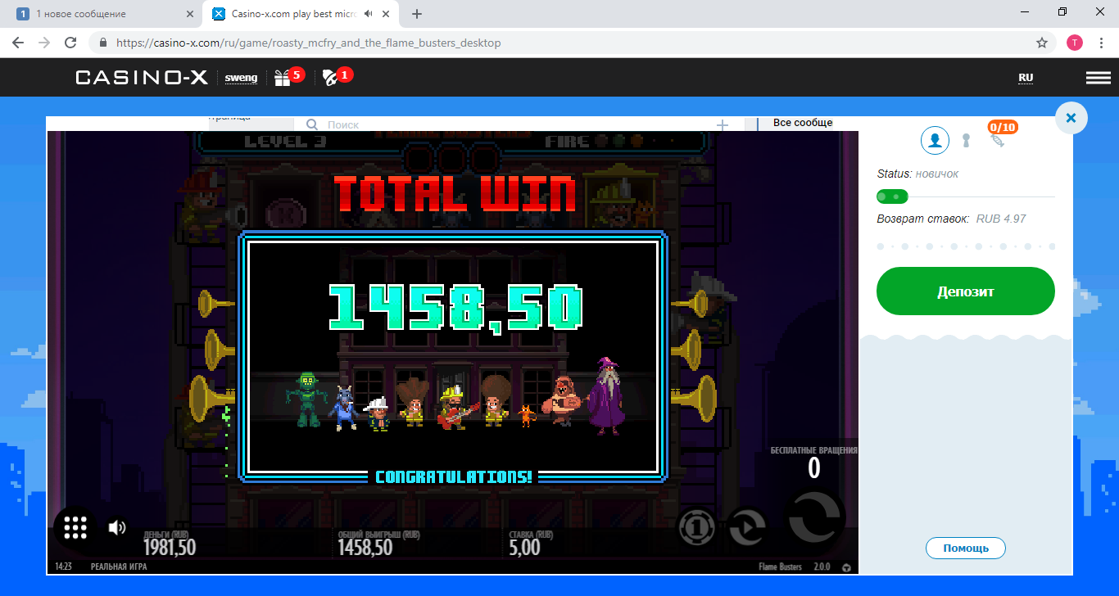Open the RU language selector
The height and width of the screenshot is (596, 1119).
[x=1025, y=79]
